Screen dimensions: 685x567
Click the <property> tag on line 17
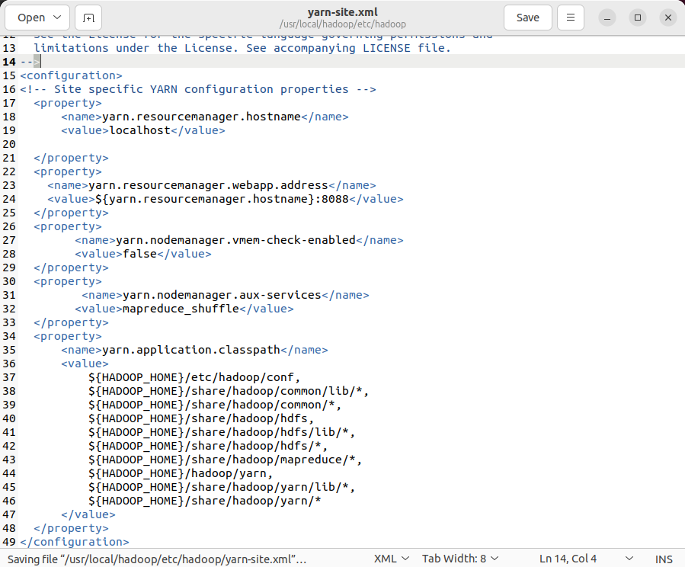[68, 103]
